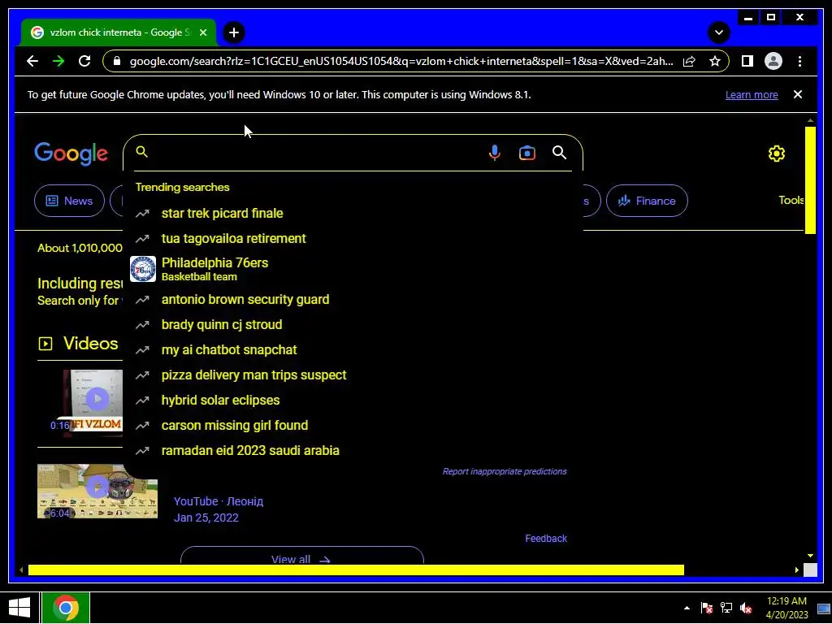Click the magnifier search button
The height and width of the screenshot is (624, 832).
pyautogui.click(x=559, y=153)
